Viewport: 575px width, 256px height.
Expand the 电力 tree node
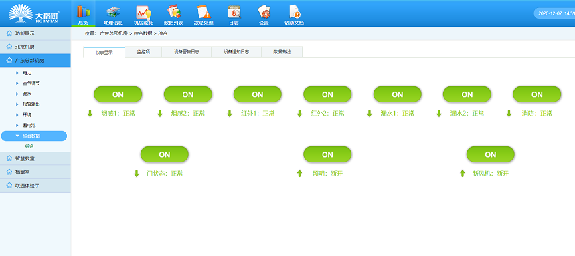[17, 73]
